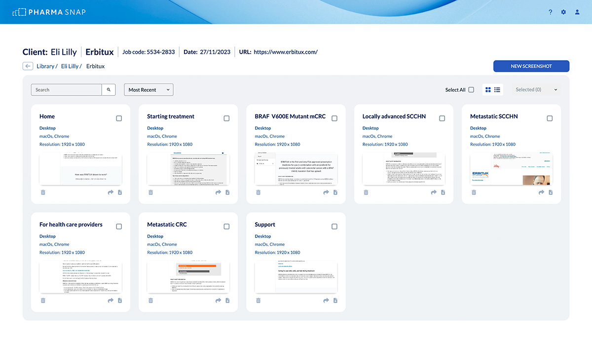Share the Starting treatment card
592x343 pixels.
tap(218, 192)
